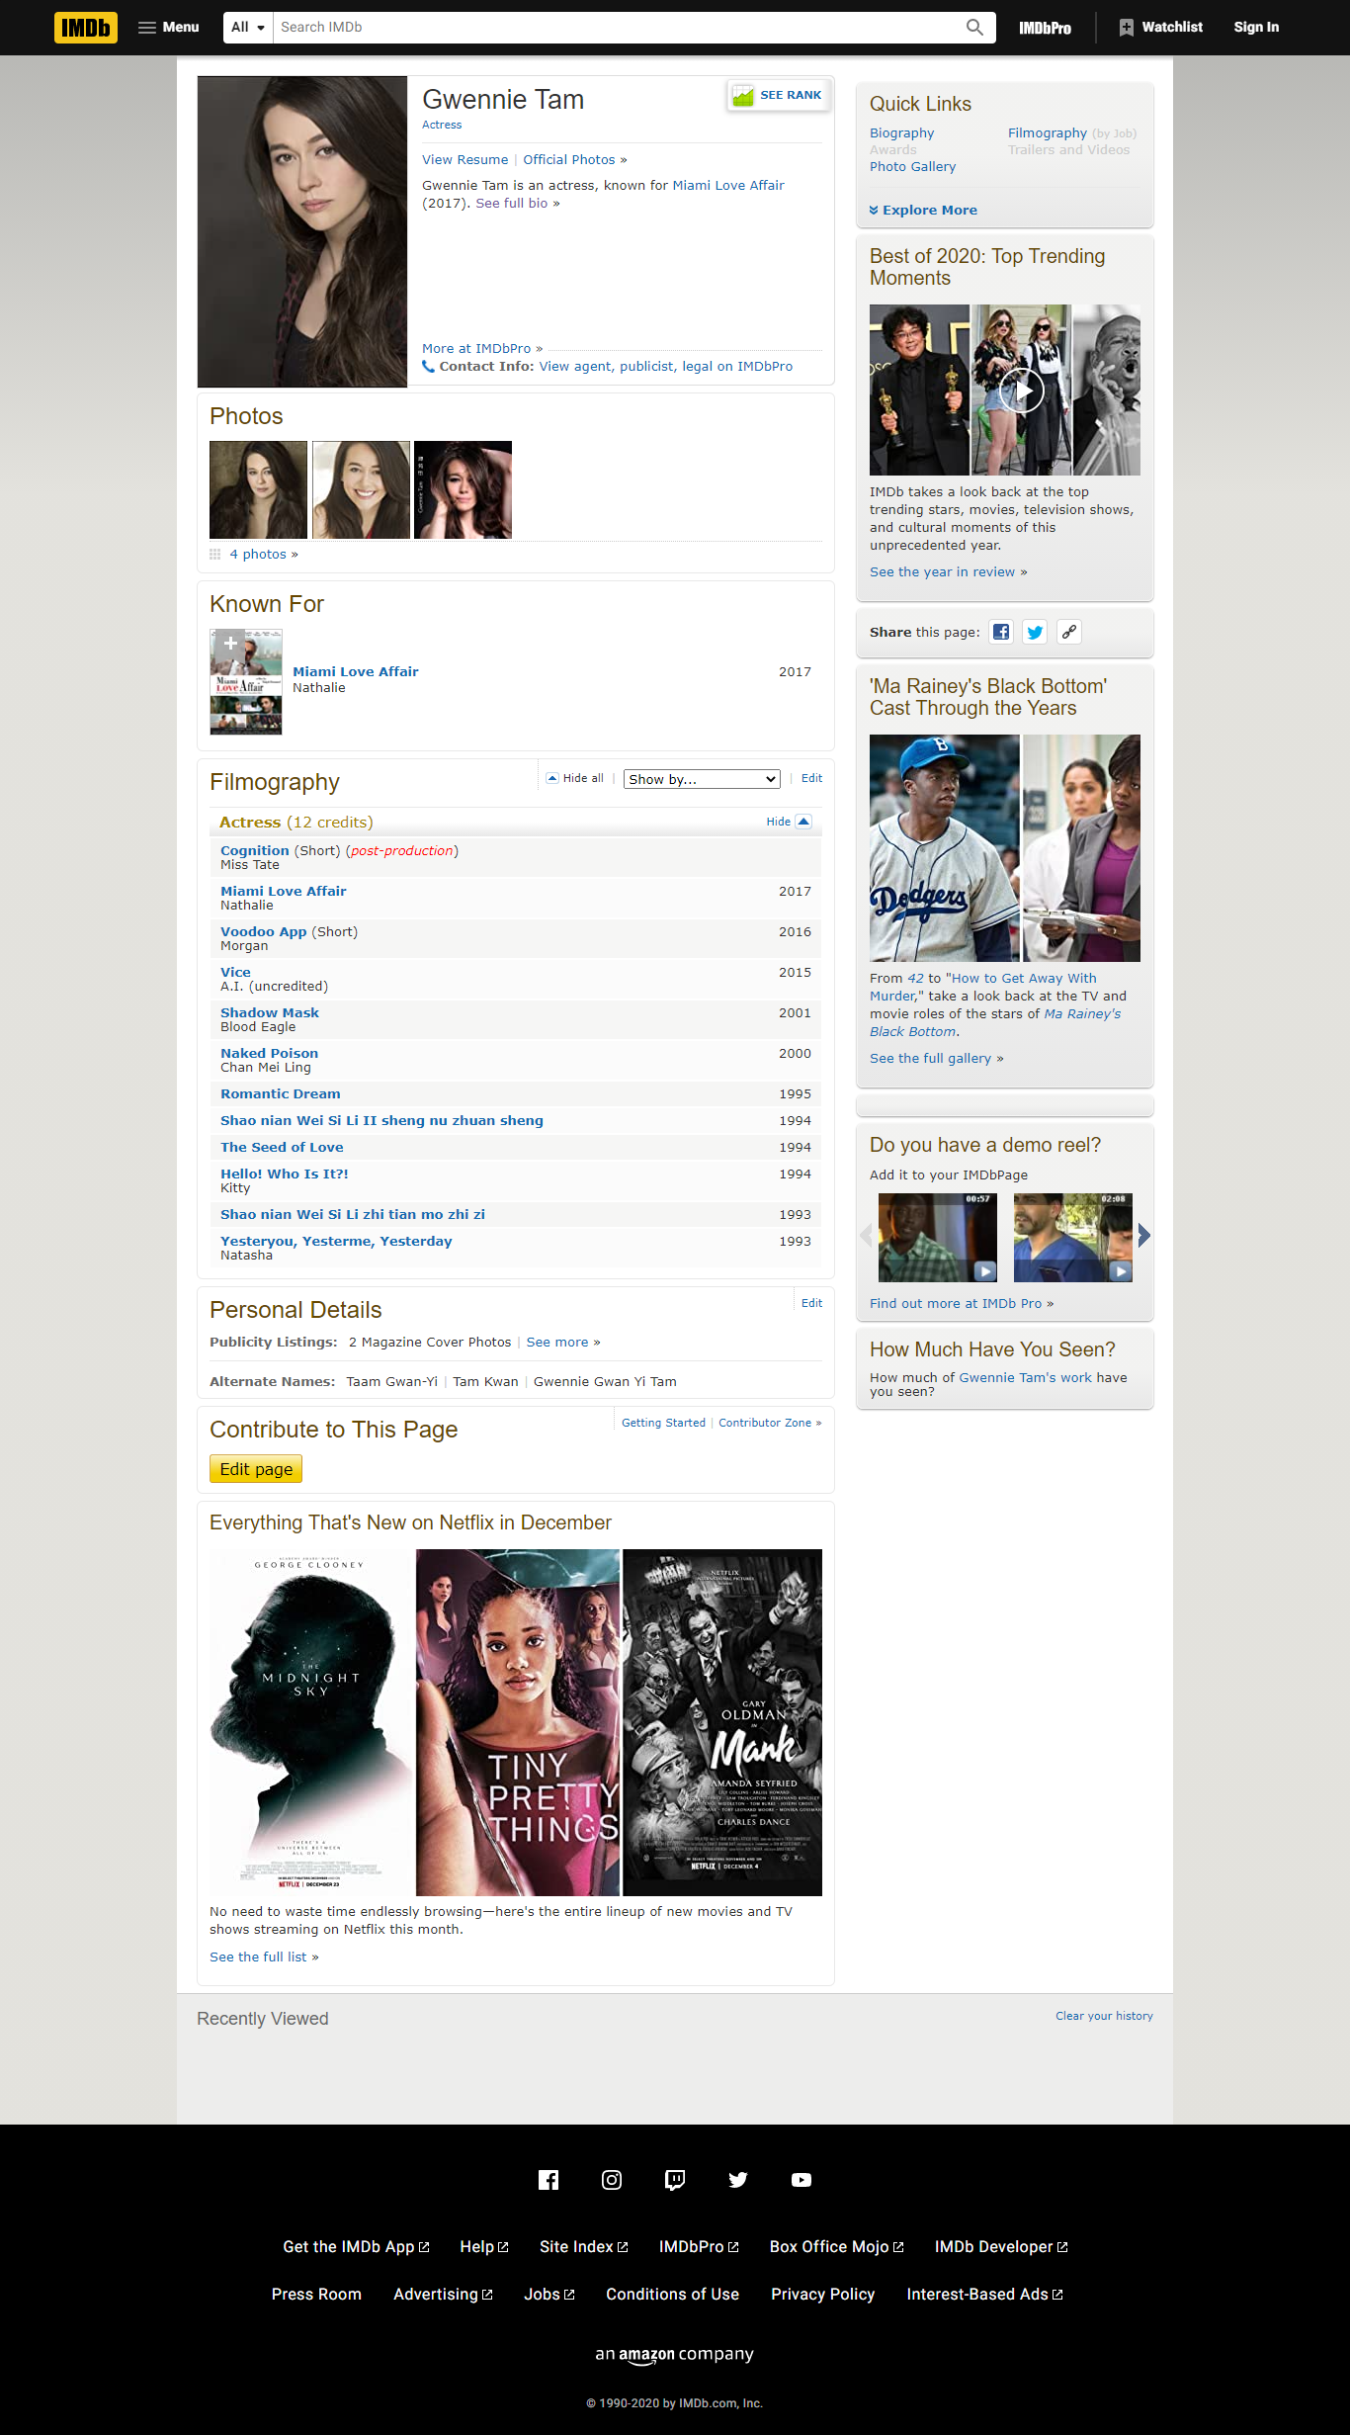The width and height of the screenshot is (1350, 2435).
Task: Open Voodoo App credit
Action: 263,931
